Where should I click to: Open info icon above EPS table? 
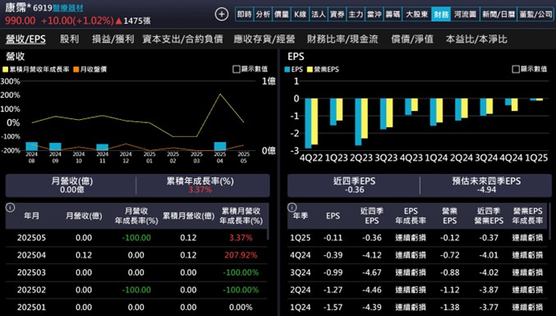click(x=292, y=208)
